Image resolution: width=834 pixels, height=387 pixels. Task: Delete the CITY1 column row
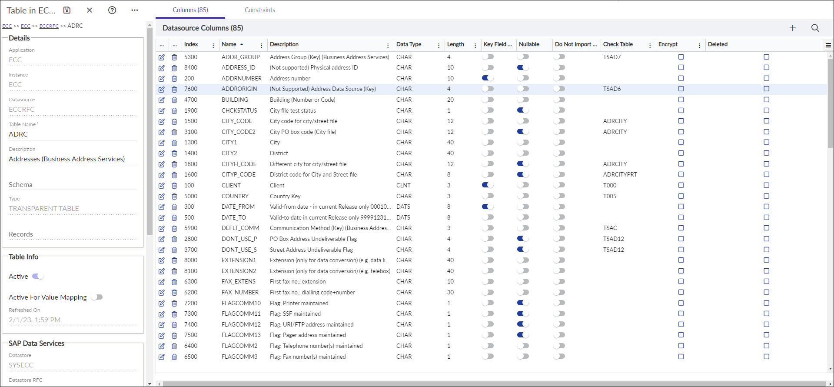[174, 143]
